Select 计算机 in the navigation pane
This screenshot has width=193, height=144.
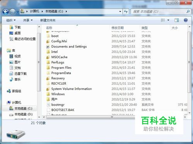14,102
